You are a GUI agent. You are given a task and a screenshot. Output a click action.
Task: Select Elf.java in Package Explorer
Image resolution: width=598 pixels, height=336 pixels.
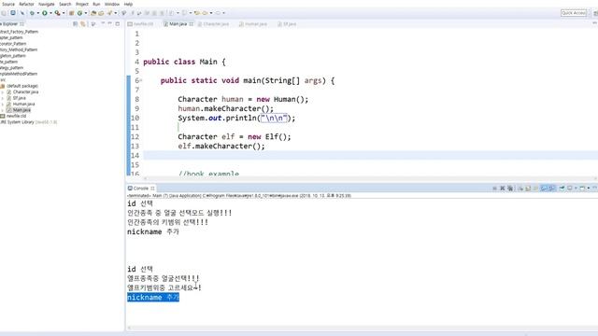(x=19, y=98)
